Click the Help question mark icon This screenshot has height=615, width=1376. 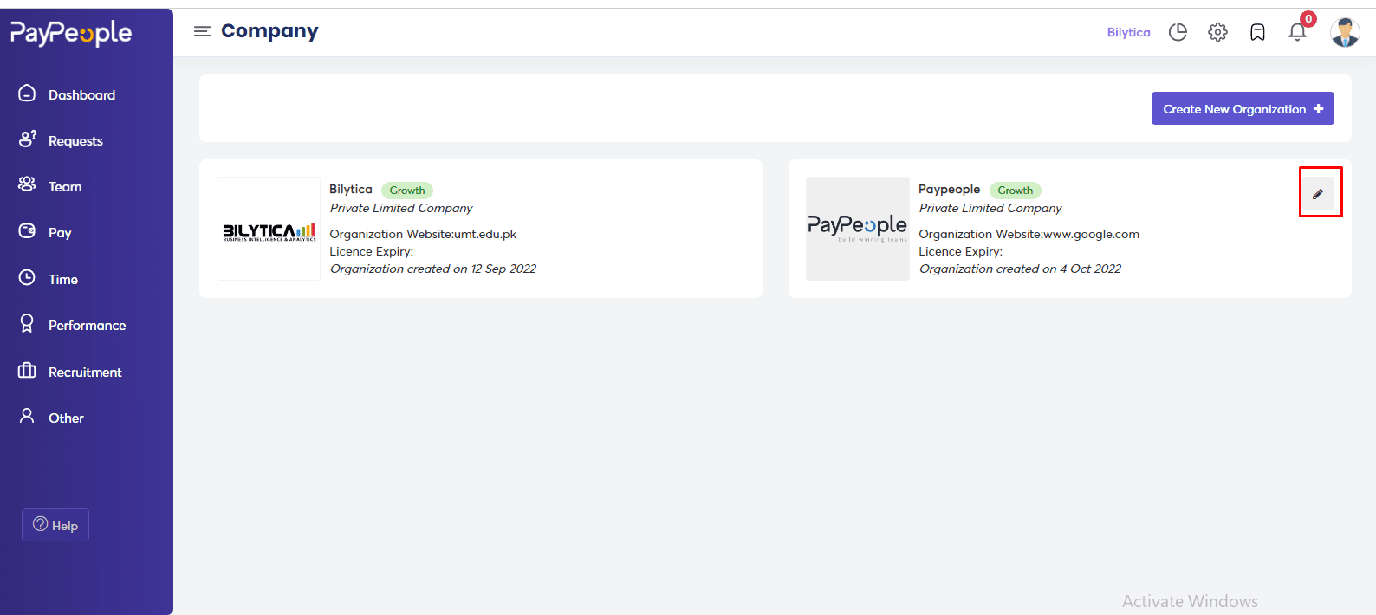point(40,524)
